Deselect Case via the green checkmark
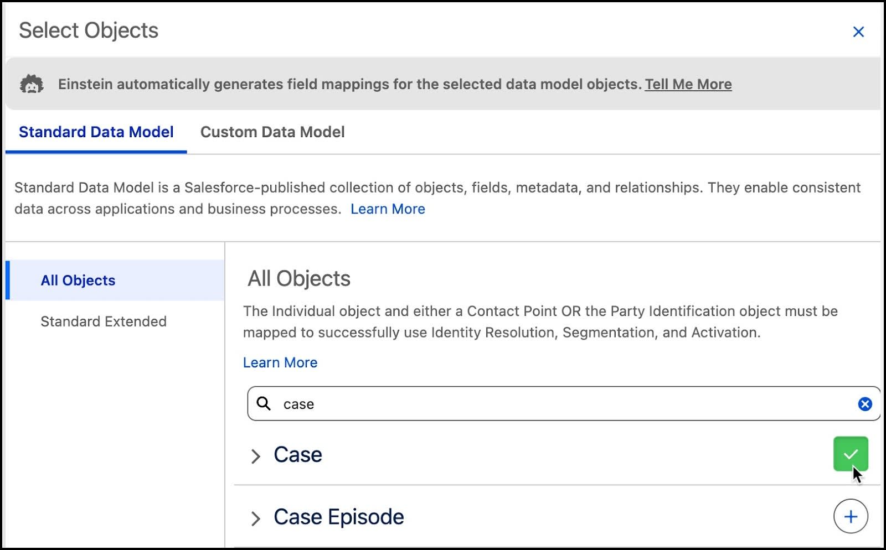The height and width of the screenshot is (550, 886). 850,454
